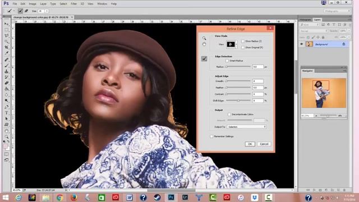The width and height of the screenshot is (359, 202).
Task: Click the Hand tool in Refine Edge dialog
Action: point(204,44)
